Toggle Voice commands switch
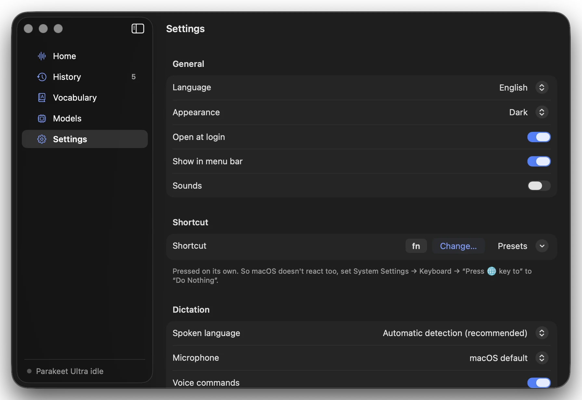The width and height of the screenshot is (582, 400). tap(539, 383)
